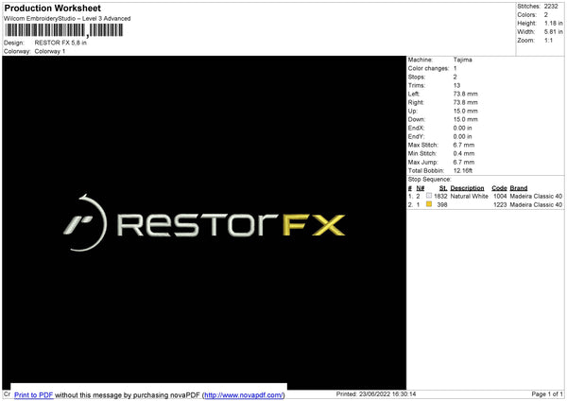Select thread code 1004

point(500,196)
